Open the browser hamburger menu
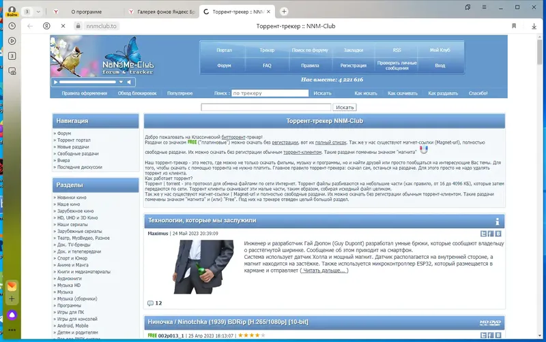This screenshot has width=546, height=342. click(484, 7)
